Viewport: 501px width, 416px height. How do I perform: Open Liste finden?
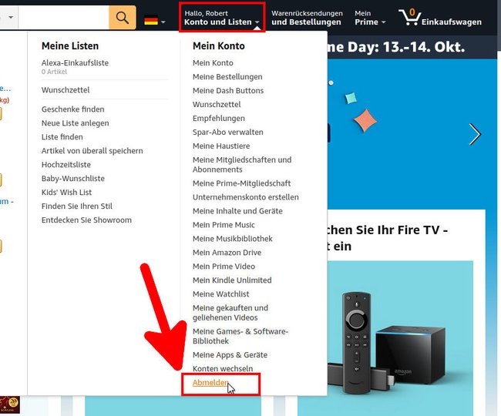pyautogui.click(x=62, y=137)
